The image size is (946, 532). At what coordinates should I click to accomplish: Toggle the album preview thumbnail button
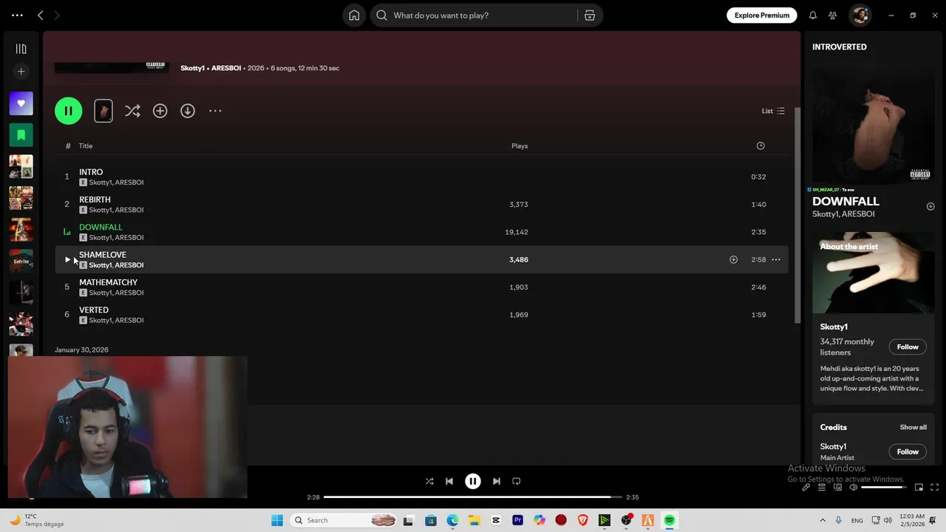103,111
